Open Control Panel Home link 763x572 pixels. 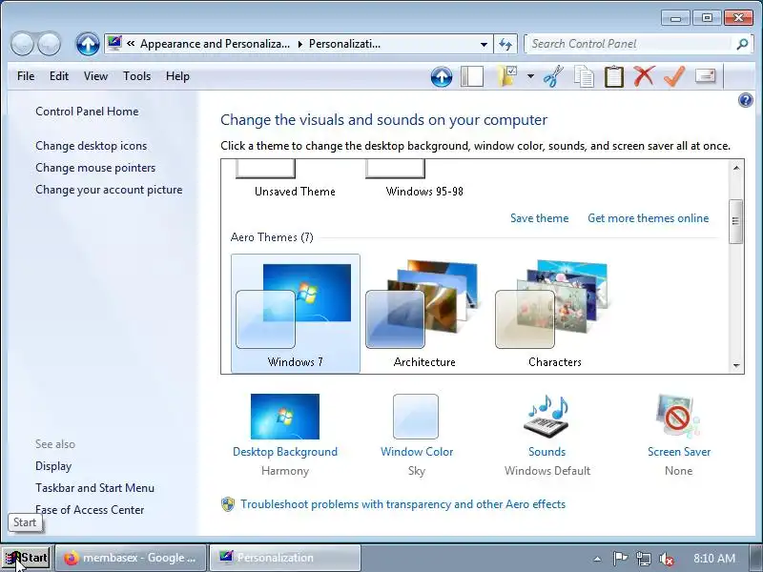click(x=87, y=112)
